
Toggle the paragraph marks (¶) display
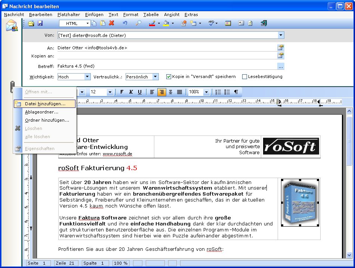tap(236, 92)
